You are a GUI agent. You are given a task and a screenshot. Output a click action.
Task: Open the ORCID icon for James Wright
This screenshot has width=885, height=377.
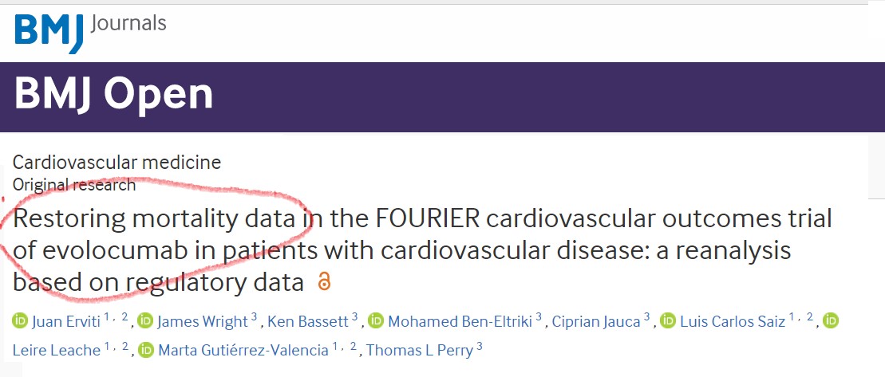coord(145,322)
